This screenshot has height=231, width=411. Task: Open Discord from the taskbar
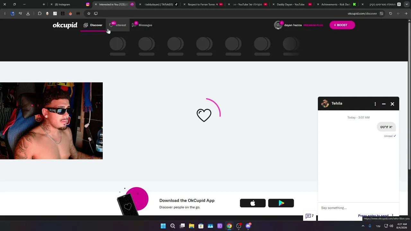click(x=248, y=226)
